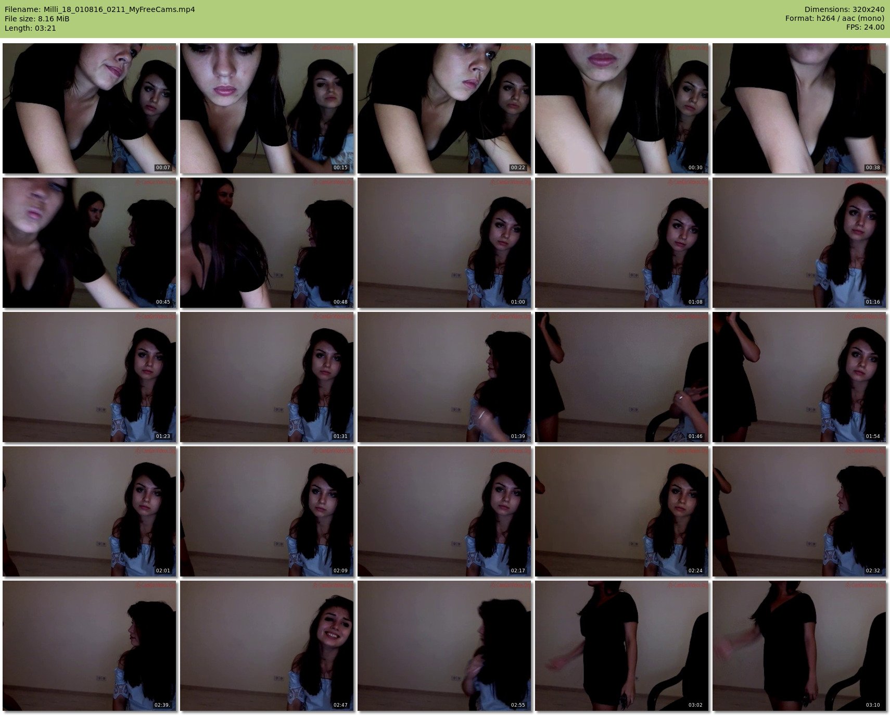The image size is (890, 715).
Task: Open the thumbnail at 01:39
Action: point(444,377)
